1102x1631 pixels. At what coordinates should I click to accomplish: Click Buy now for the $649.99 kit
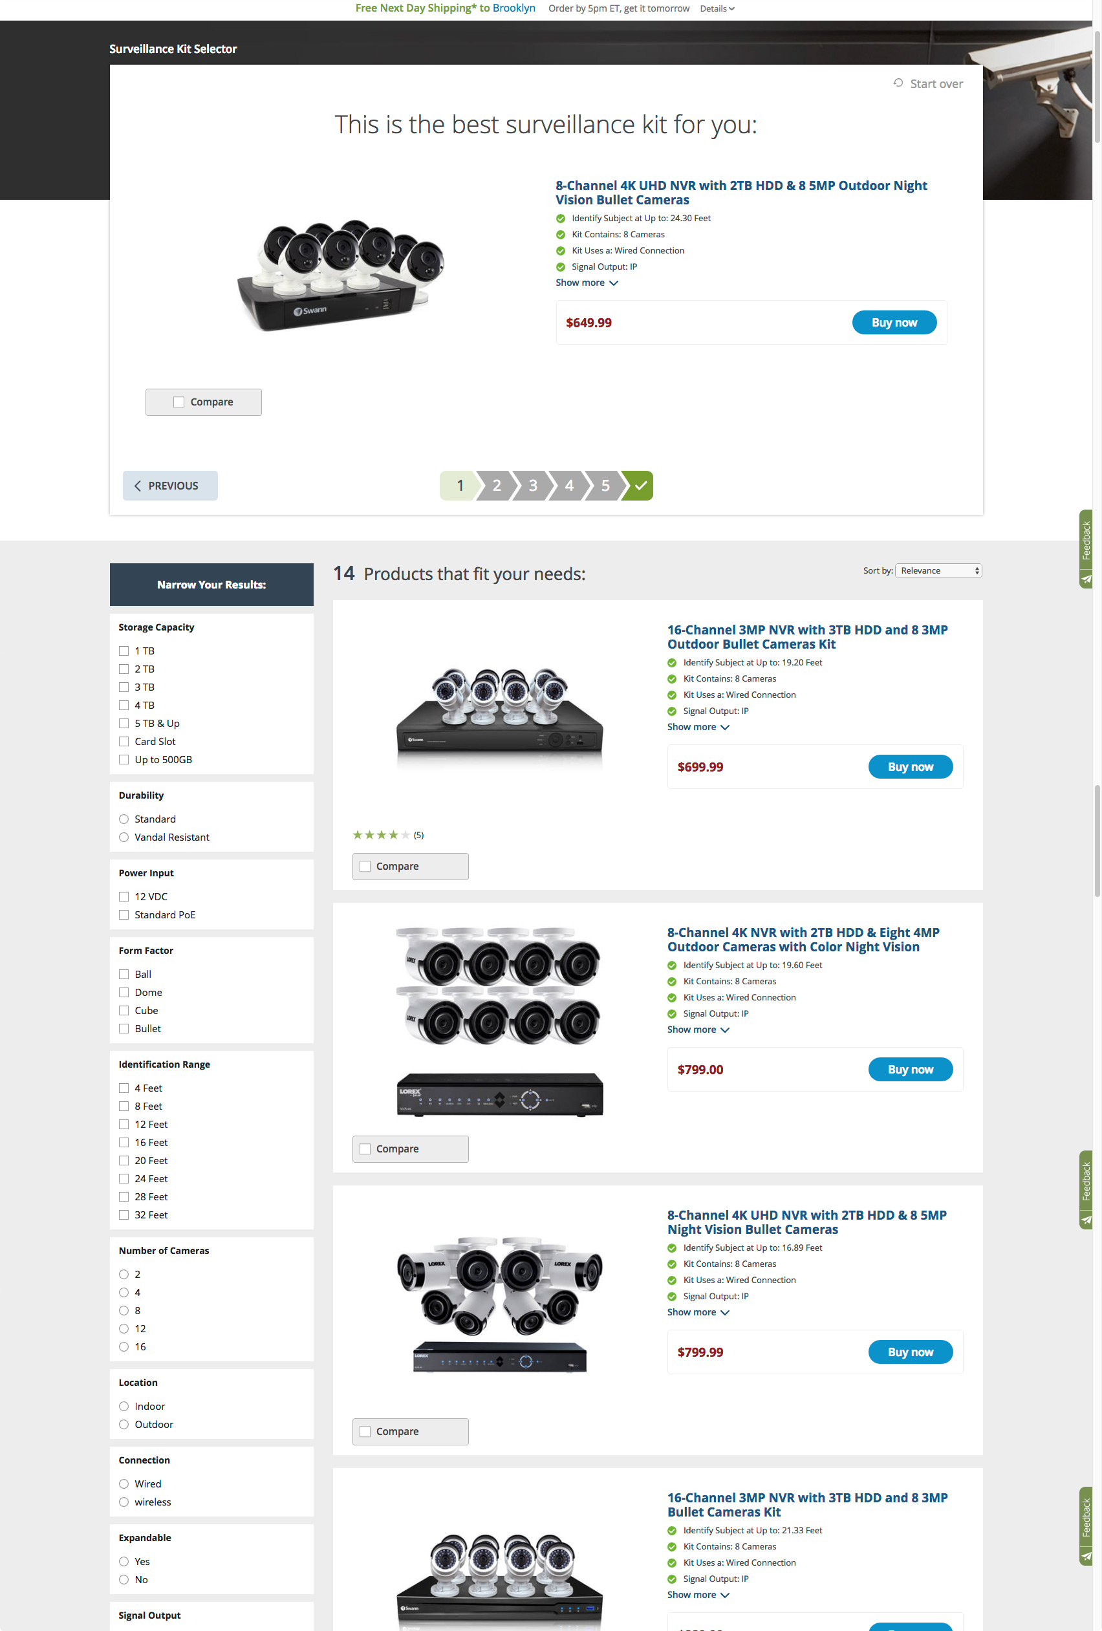pos(894,323)
